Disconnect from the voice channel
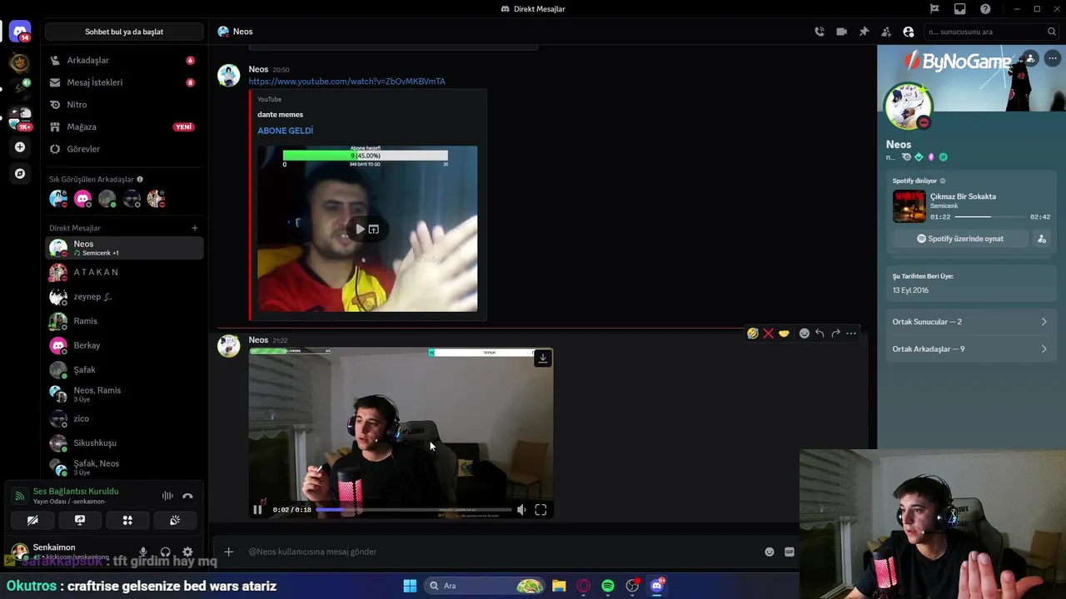This screenshot has height=599, width=1066. click(x=187, y=496)
